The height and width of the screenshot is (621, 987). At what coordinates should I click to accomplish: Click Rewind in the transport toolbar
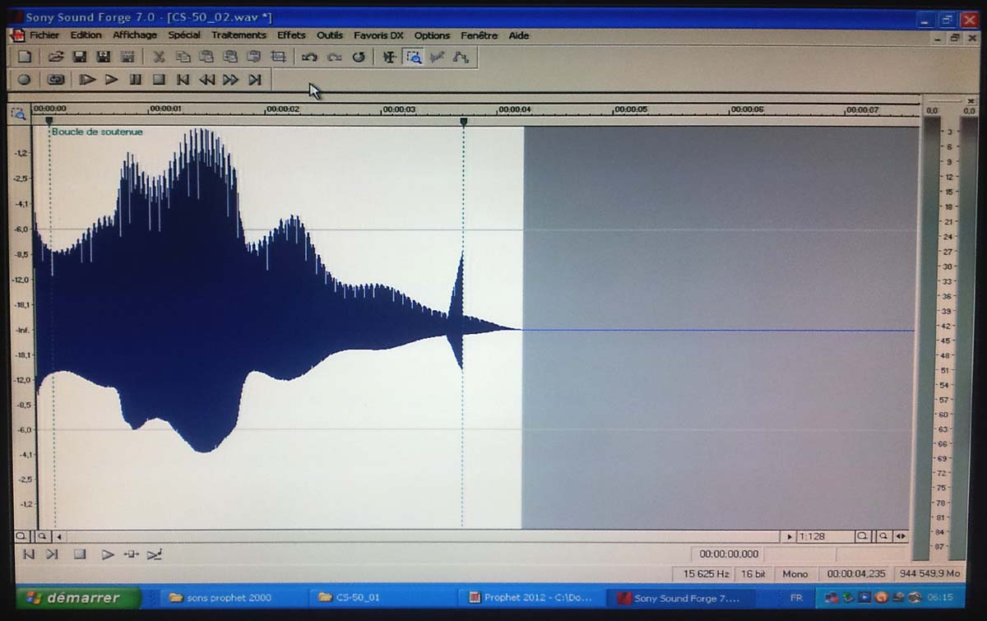[x=206, y=80]
